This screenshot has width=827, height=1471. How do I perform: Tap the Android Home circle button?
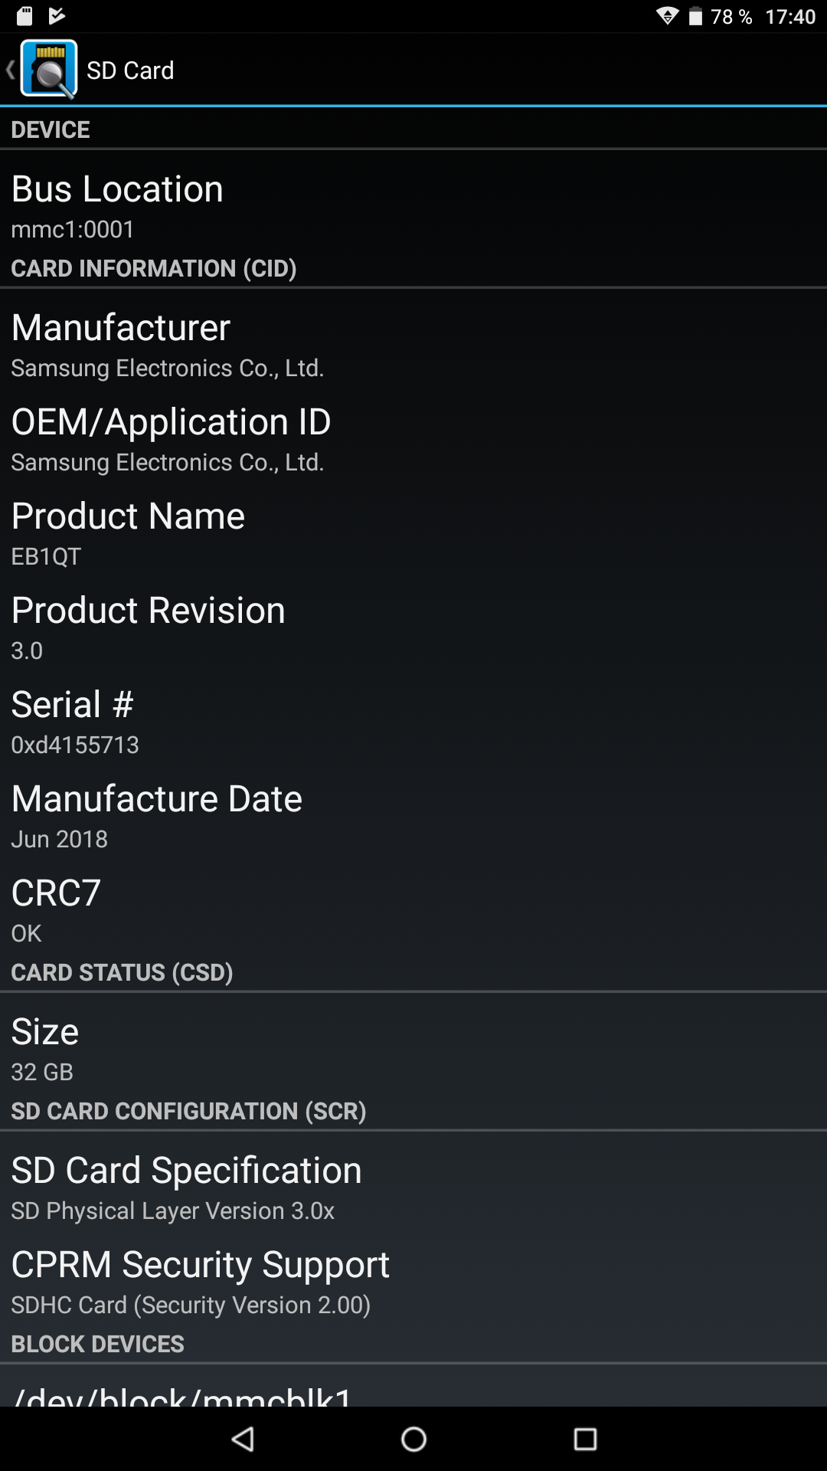(413, 1439)
